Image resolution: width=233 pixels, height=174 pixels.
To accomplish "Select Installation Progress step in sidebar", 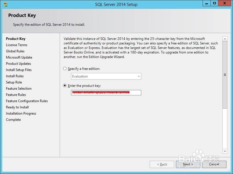I will pos(21,113).
